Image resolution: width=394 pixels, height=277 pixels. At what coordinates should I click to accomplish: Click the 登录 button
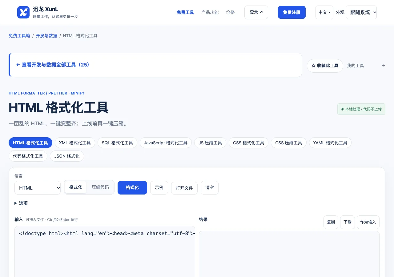coord(256,12)
